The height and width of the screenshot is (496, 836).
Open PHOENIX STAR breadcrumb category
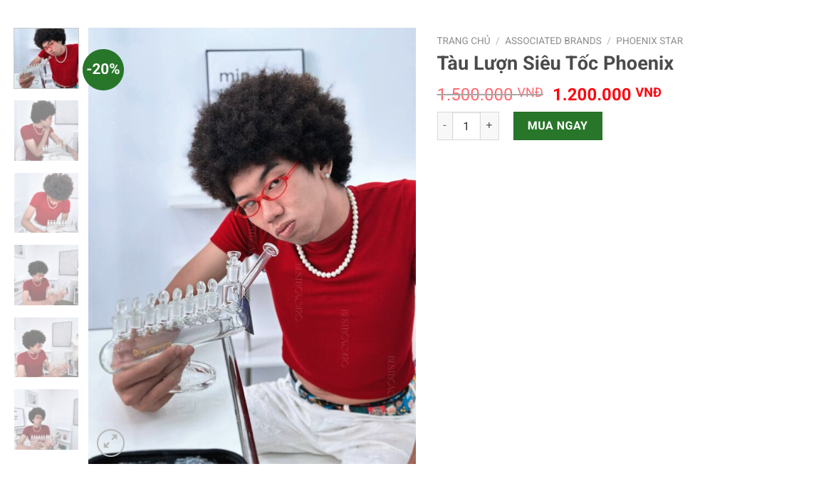[649, 41]
